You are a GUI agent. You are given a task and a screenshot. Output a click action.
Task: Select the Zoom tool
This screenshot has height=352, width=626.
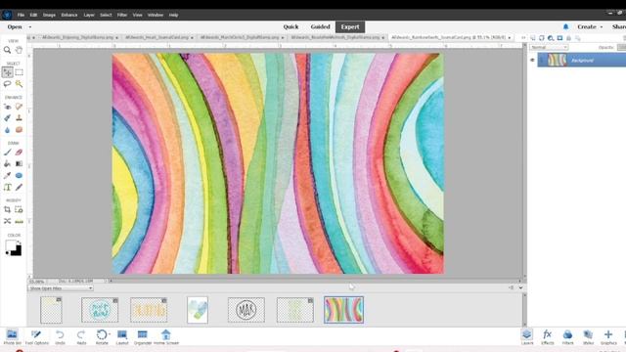(x=7, y=50)
